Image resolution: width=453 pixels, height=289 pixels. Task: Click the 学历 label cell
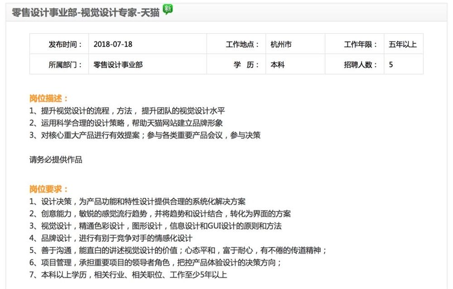click(x=236, y=64)
